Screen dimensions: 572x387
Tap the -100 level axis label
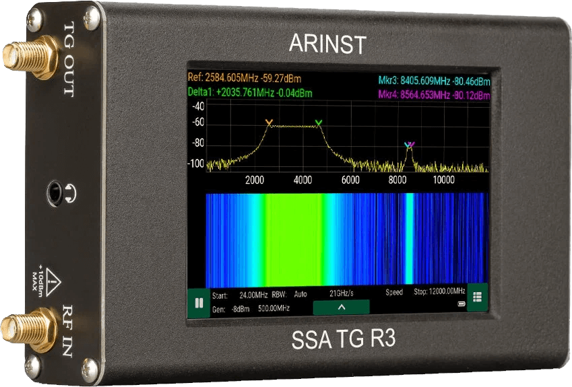coord(196,164)
